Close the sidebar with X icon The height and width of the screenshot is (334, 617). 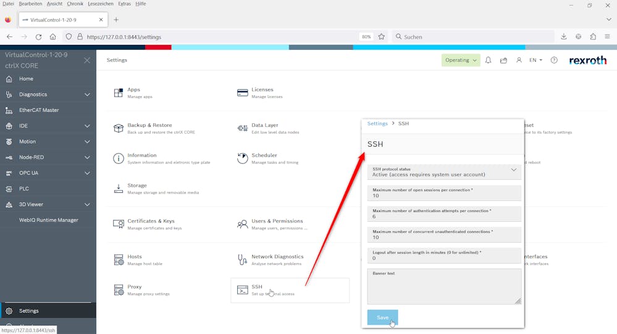click(x=87, y=60)
